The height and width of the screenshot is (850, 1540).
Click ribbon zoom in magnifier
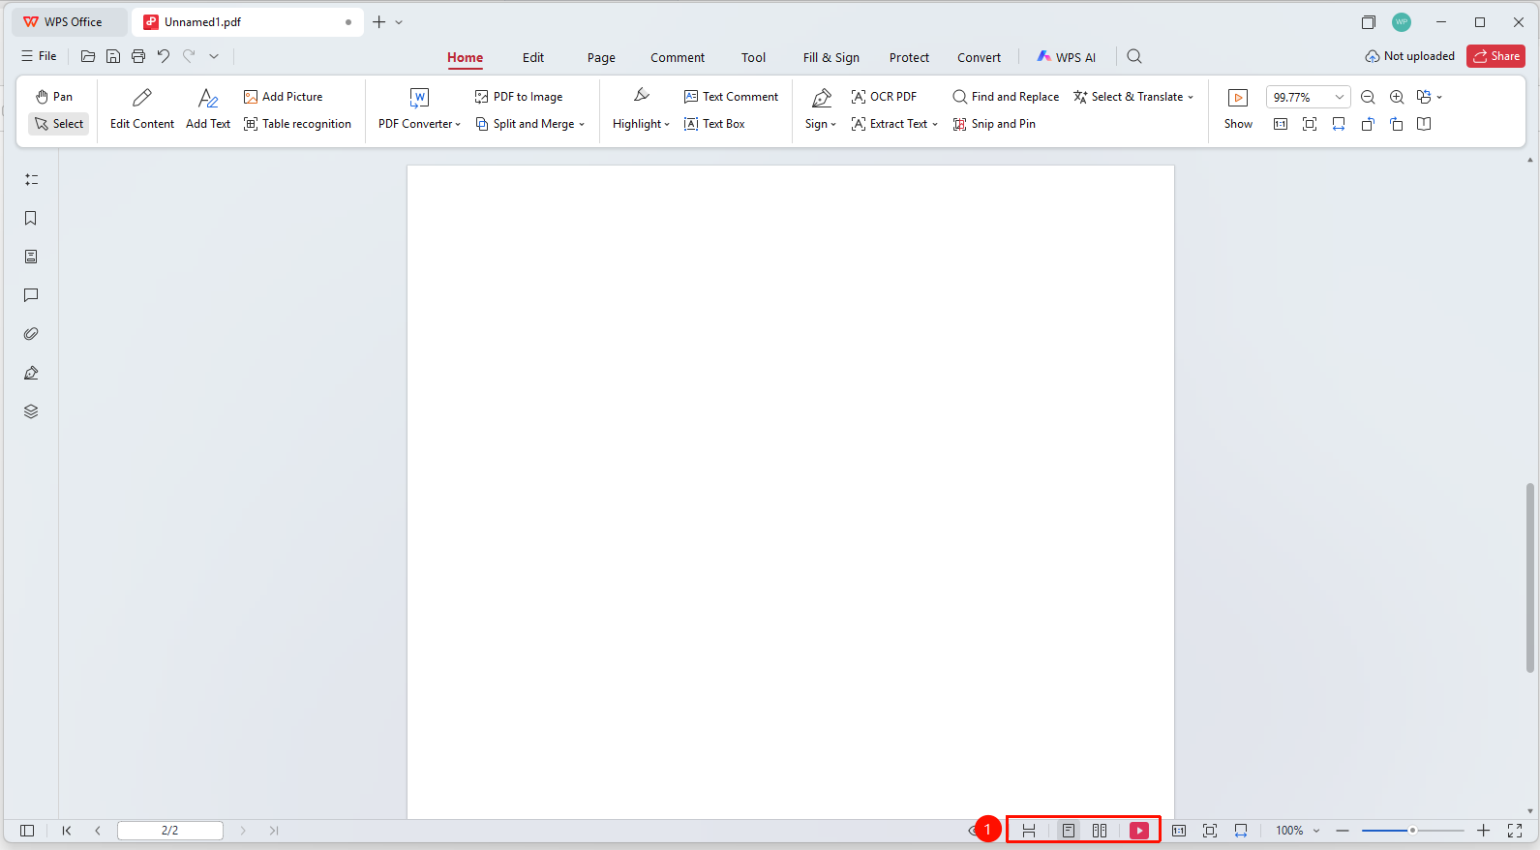pos(1397,97)
